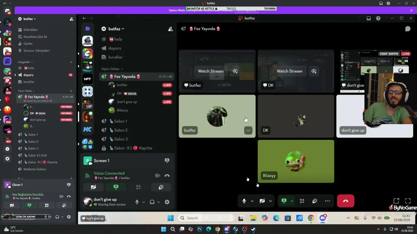
Task: Stop streaming via icon beside Screen 1
Action: 167,160
